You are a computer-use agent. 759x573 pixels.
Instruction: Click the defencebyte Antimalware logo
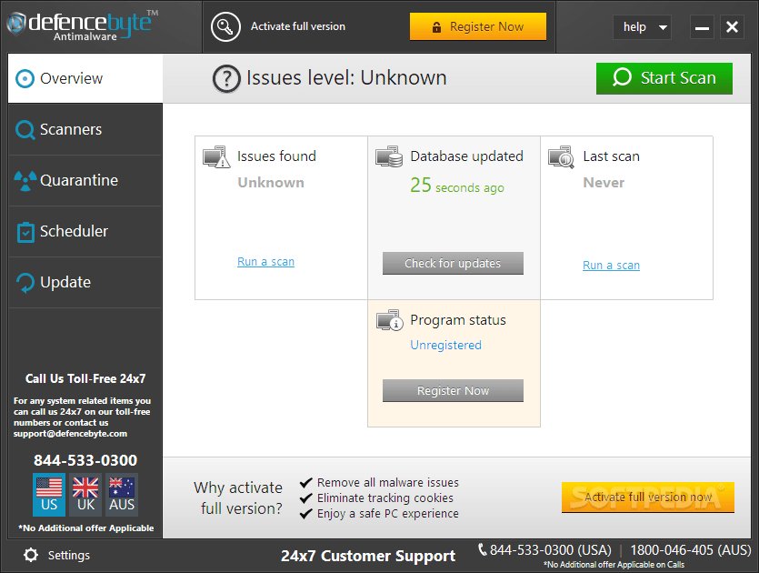coord(84,25)
